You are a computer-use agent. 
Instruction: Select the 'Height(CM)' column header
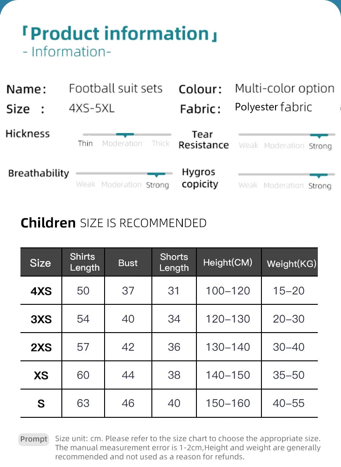click(227, 262)
